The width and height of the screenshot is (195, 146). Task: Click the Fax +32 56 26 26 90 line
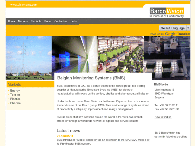tap(167, 109)
